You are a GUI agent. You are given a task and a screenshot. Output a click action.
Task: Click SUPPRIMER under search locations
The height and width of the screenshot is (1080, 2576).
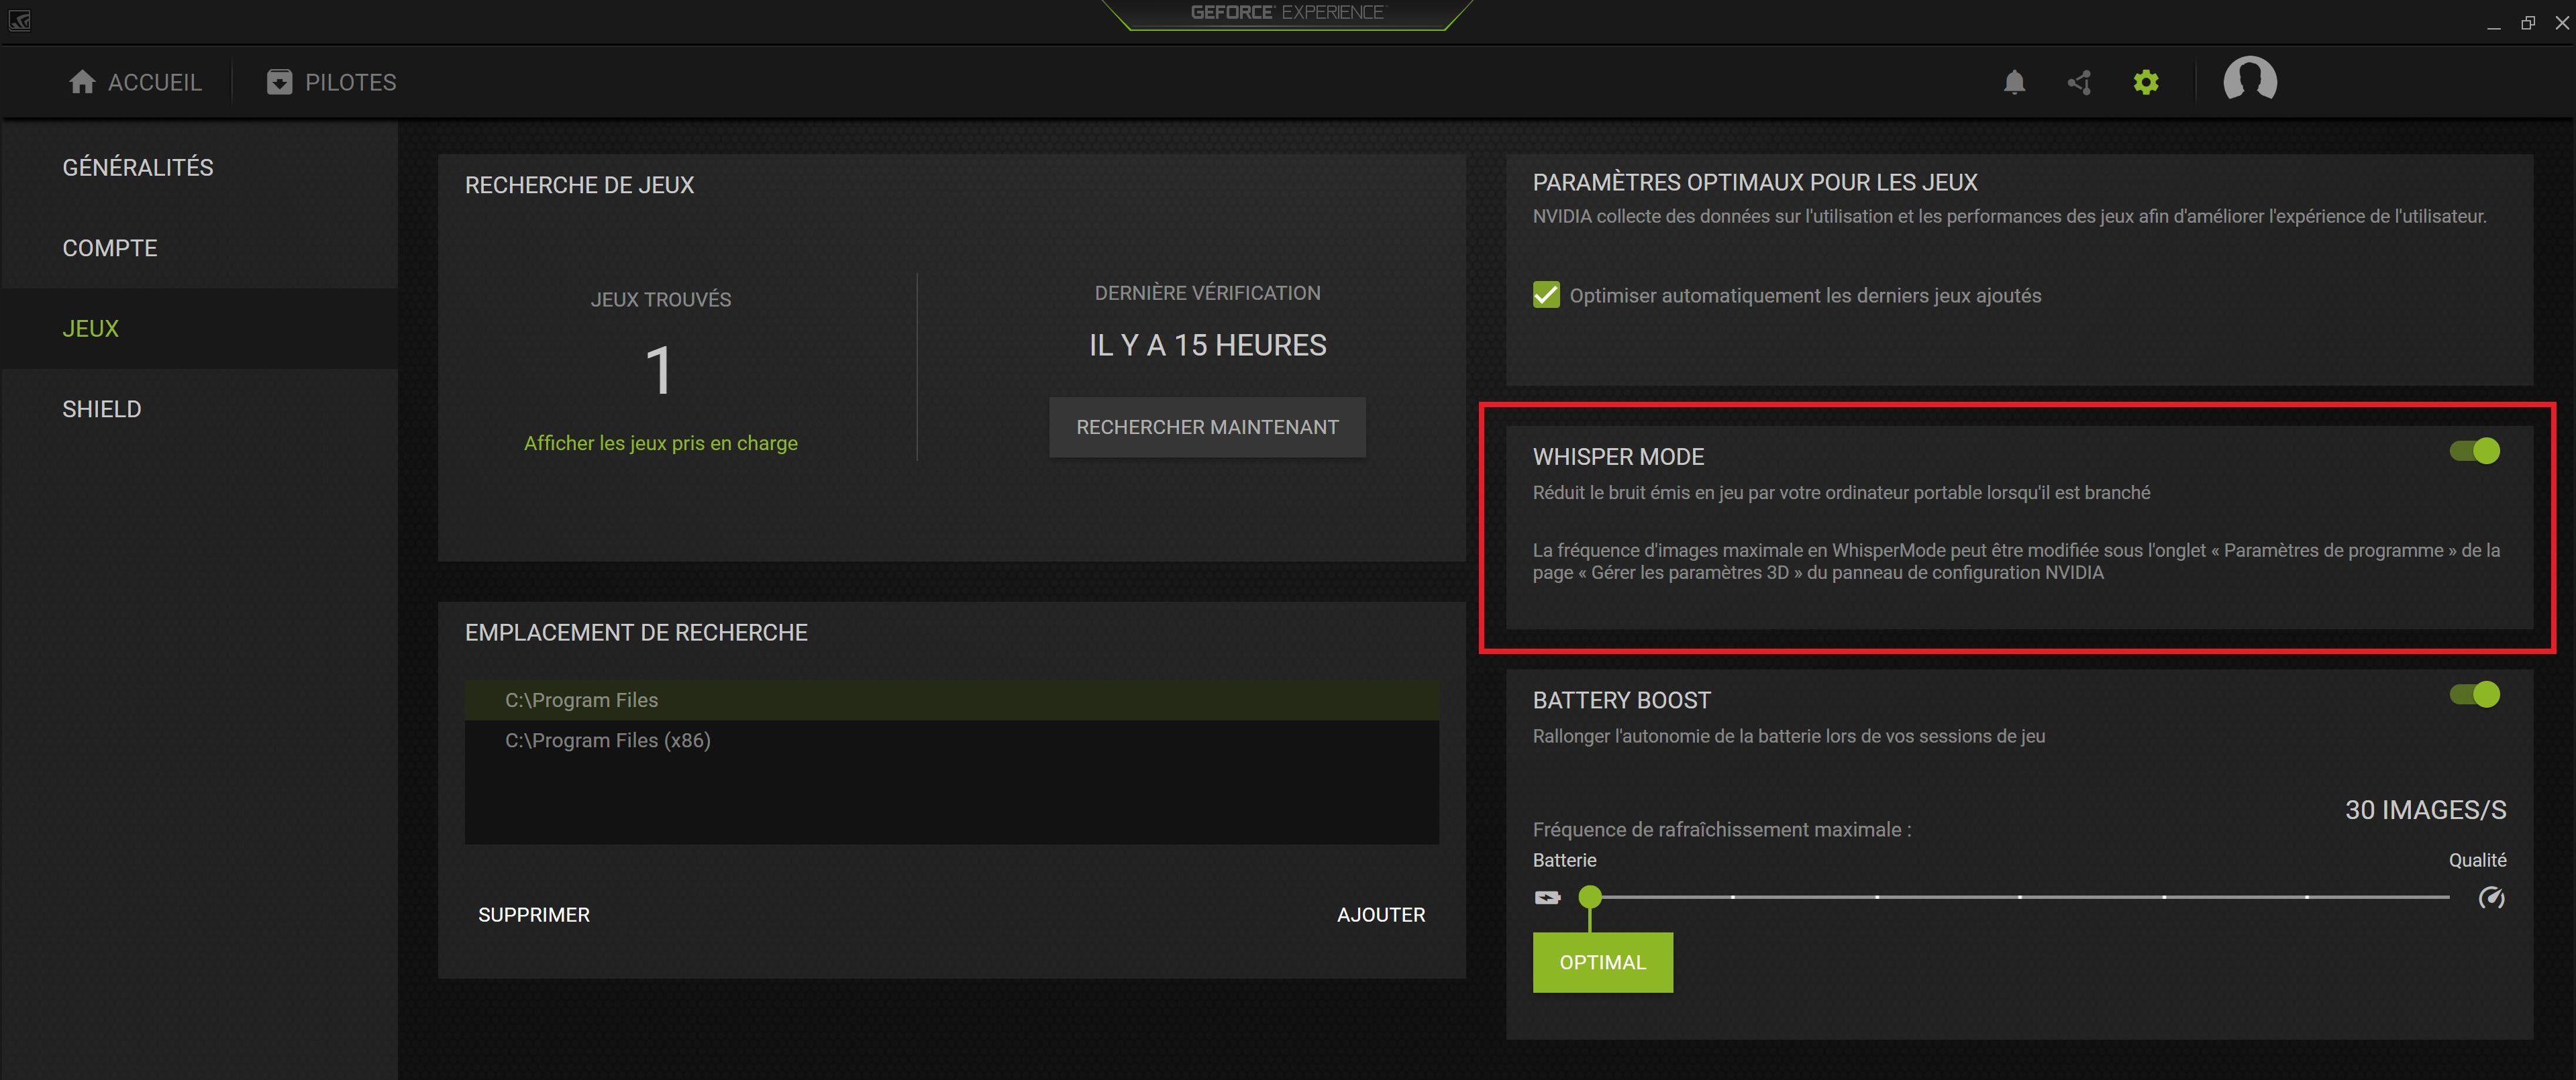pyautogui.click(x=534, y=915)
